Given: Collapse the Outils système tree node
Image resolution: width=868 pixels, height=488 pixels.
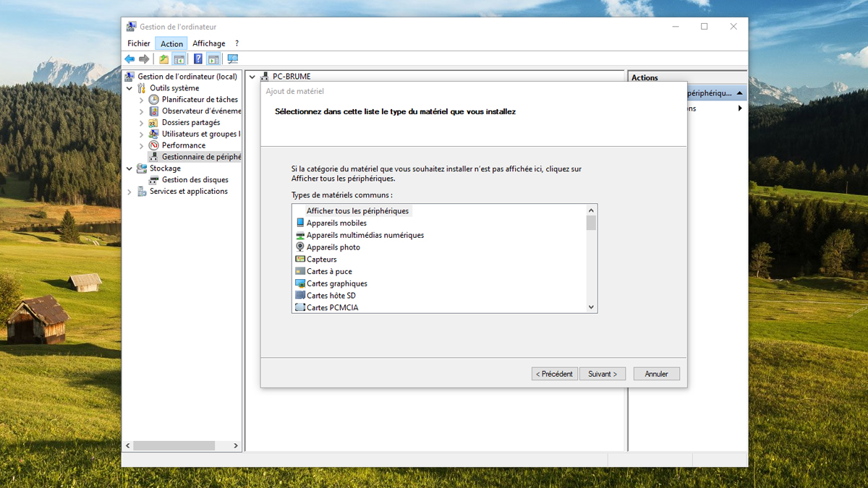Looking at the screenshot, I should pos(130,88).
